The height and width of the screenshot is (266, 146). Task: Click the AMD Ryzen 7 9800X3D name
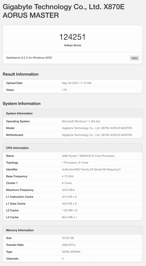(x=88, y=156)
